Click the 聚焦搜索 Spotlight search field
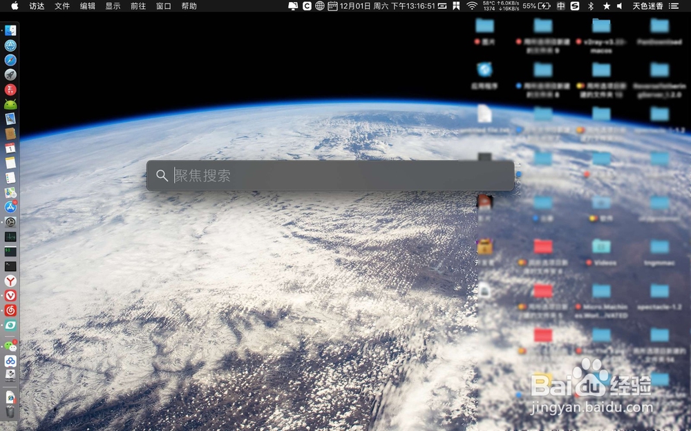The image size is (691, 431). click(330, 175)
